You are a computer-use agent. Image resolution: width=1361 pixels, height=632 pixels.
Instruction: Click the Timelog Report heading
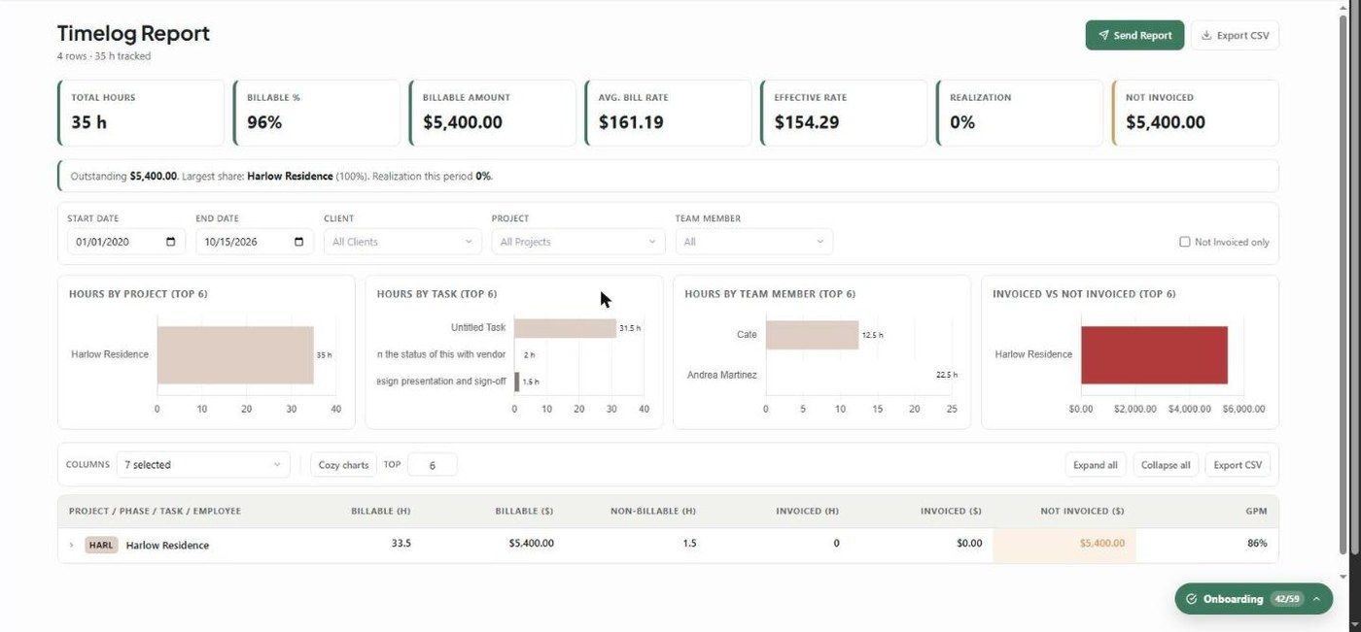pos(133,33)
